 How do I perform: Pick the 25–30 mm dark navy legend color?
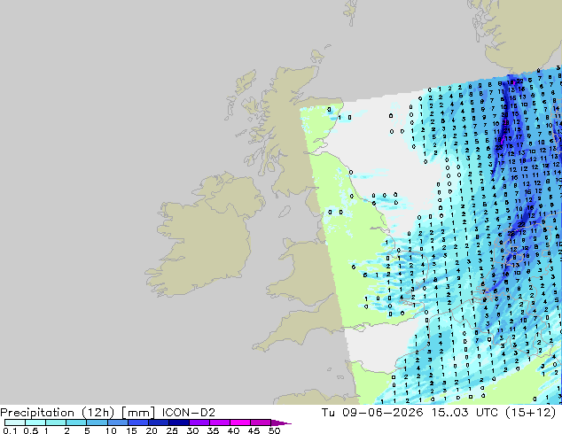tap(178, 422)
